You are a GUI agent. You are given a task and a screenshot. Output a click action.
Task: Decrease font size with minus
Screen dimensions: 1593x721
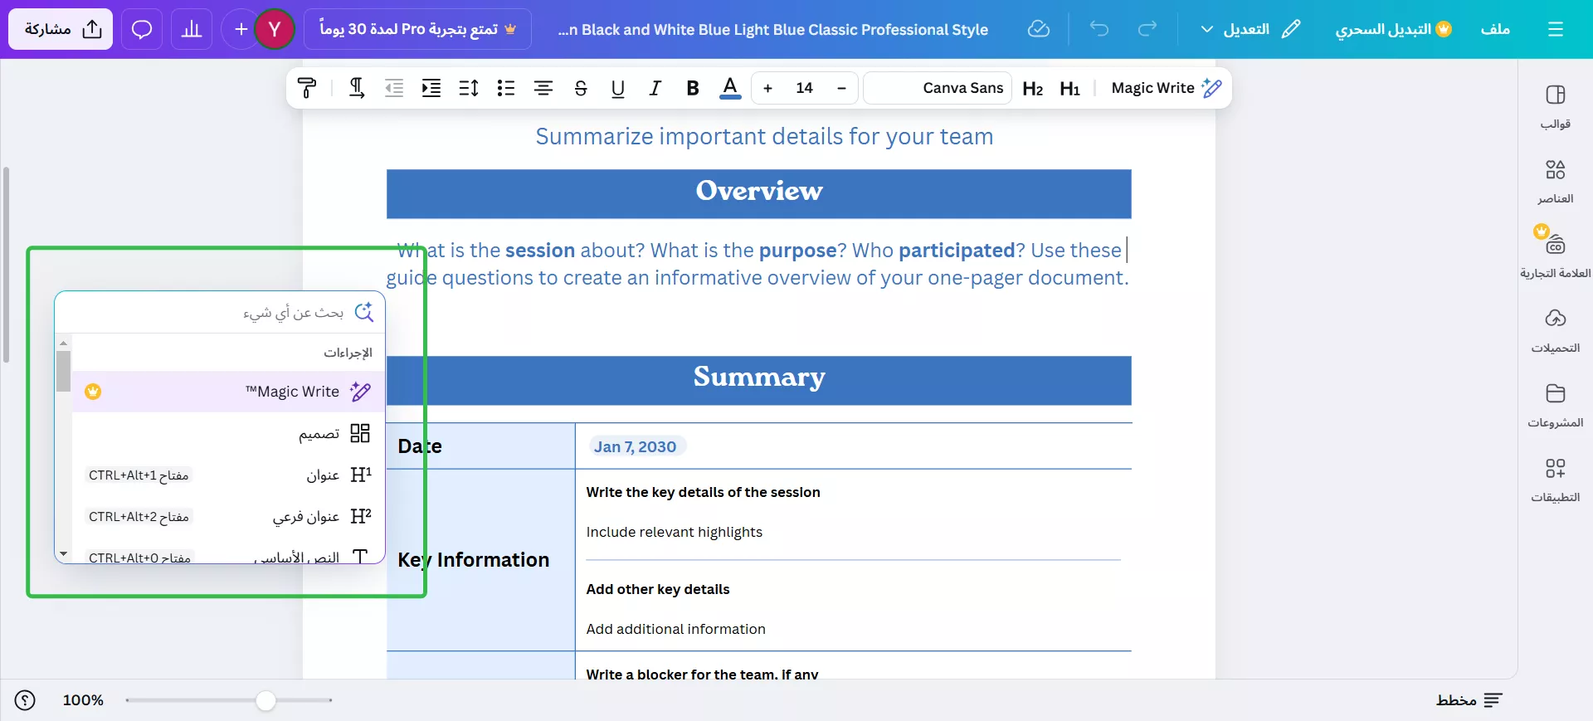[x=841, y=88]
